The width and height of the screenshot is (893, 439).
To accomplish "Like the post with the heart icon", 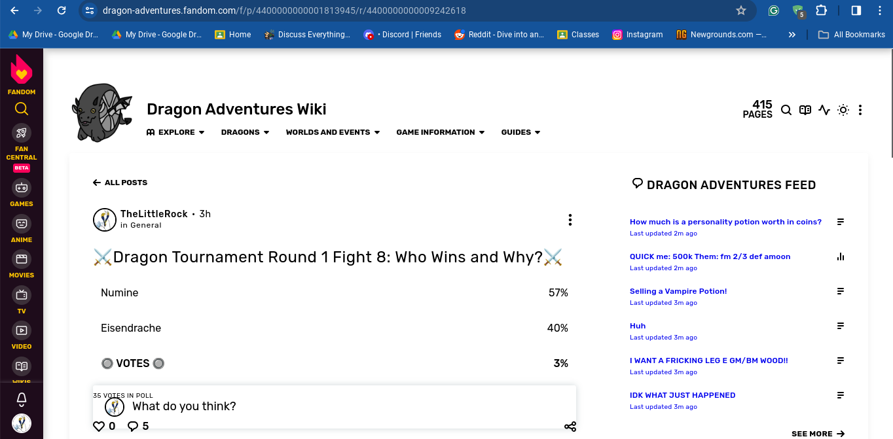I will (99, 427).
